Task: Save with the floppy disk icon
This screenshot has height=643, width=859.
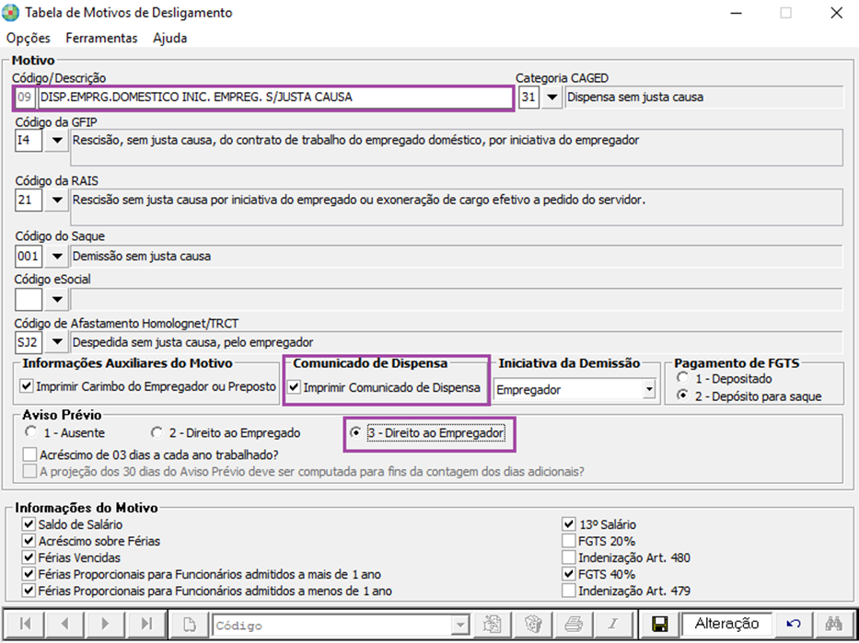Action: pyautogui.click(x=660, y=624)
